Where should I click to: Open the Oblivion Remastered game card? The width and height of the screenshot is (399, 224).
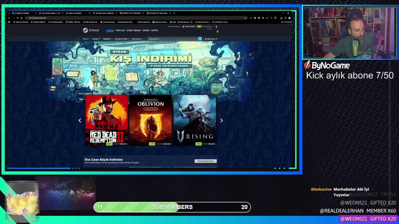151,120
